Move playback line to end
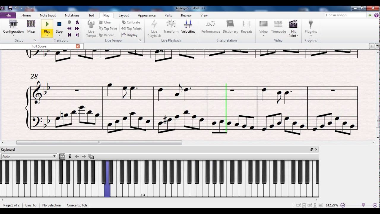Image resolution: width=380 pixels, height=214 pixels. (77, 35)
